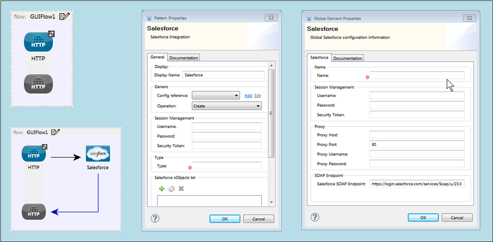
Task: Add an sObject with the green plus icon
Action: tap(162, 188)
